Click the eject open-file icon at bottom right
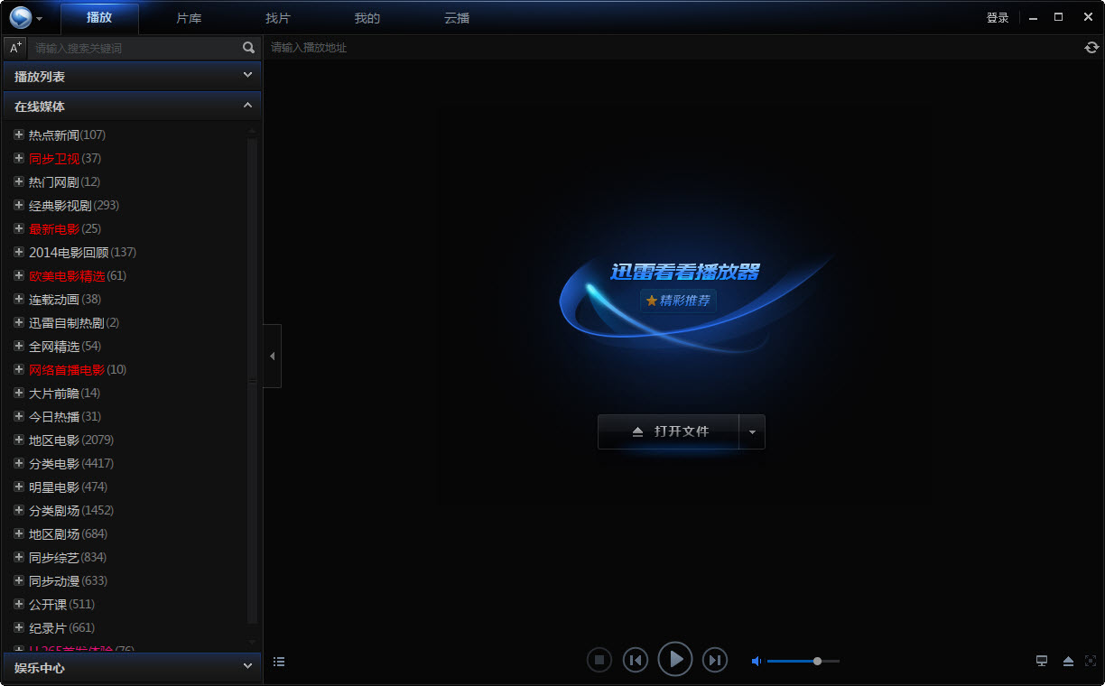The image size is (1105, 686). point(1068,661)
